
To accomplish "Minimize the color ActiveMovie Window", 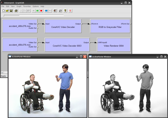I will 77,57.
